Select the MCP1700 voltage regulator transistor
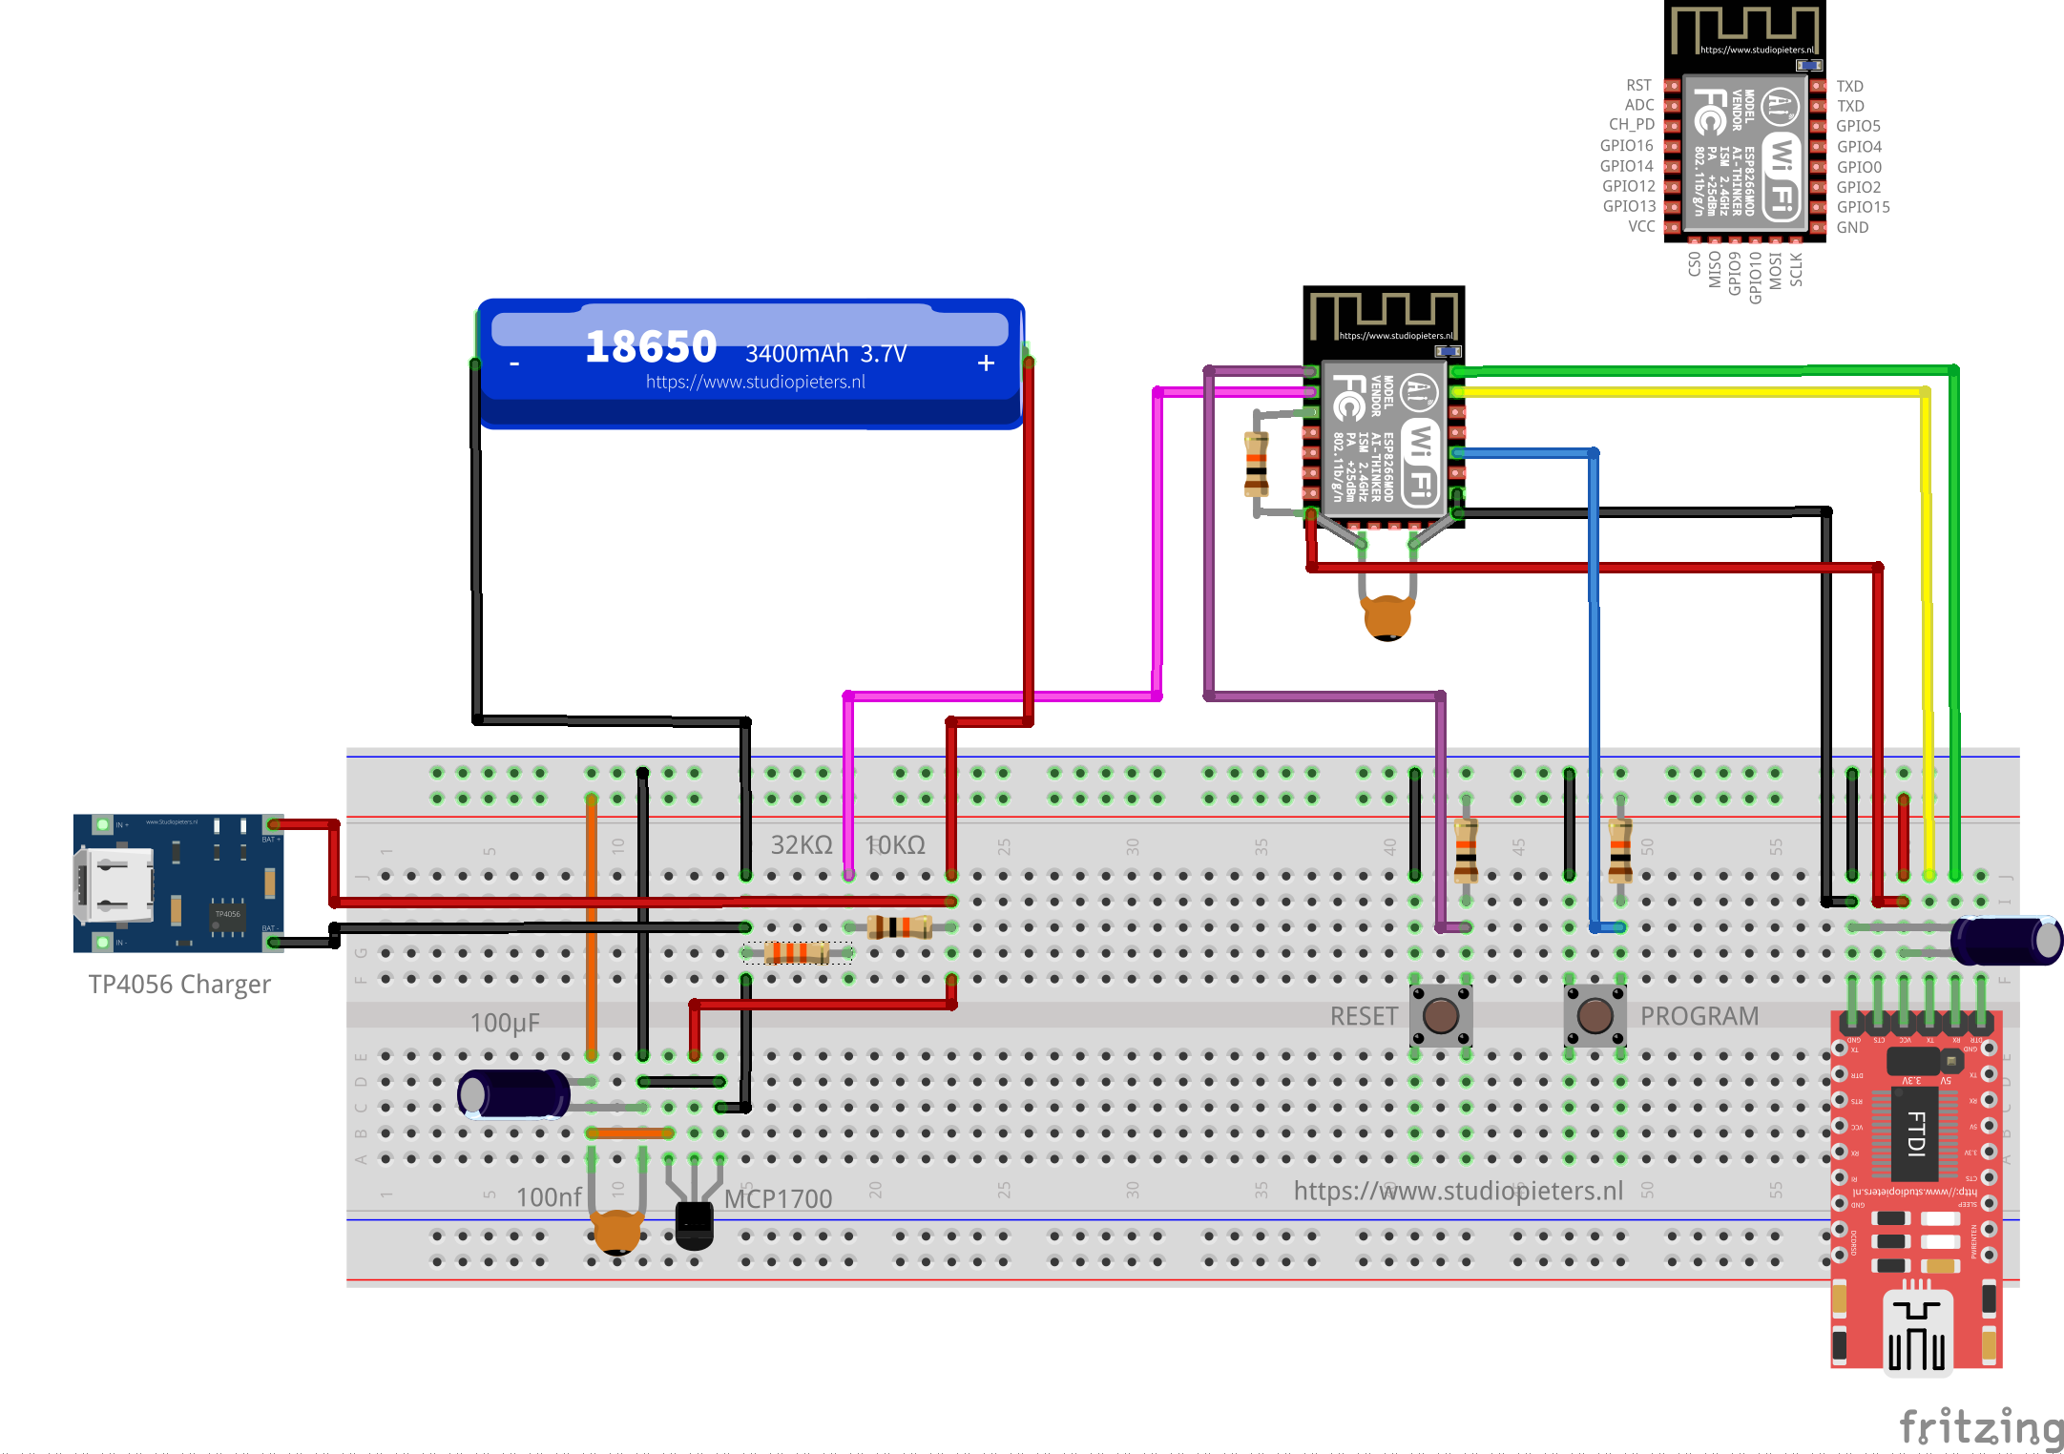The image size is (2064, 1454). pyautogui.click(x=694, y=1224)
